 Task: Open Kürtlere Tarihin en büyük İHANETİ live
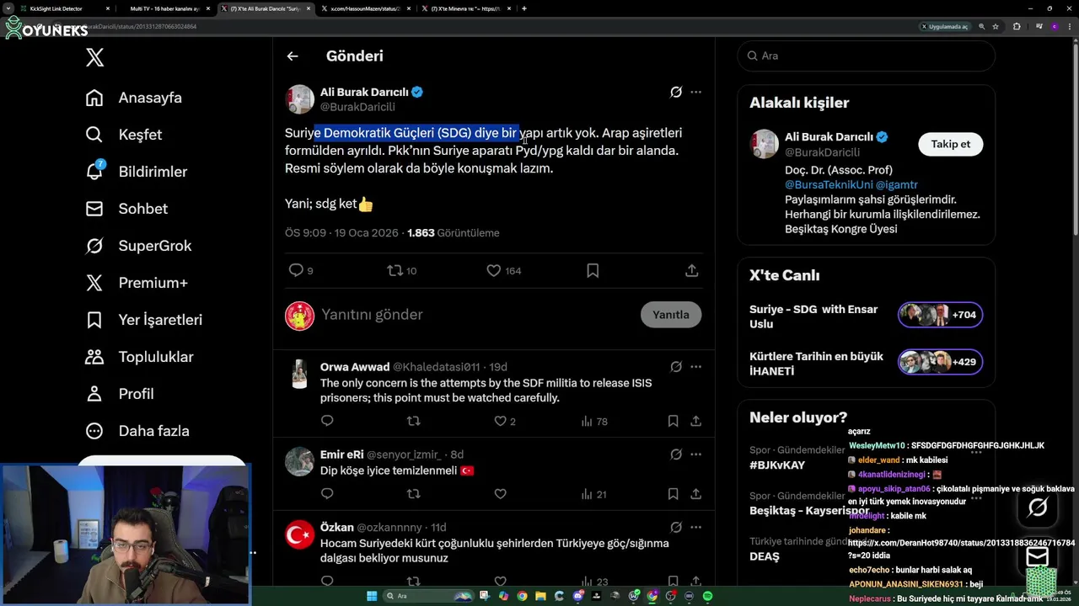[866, 364]
